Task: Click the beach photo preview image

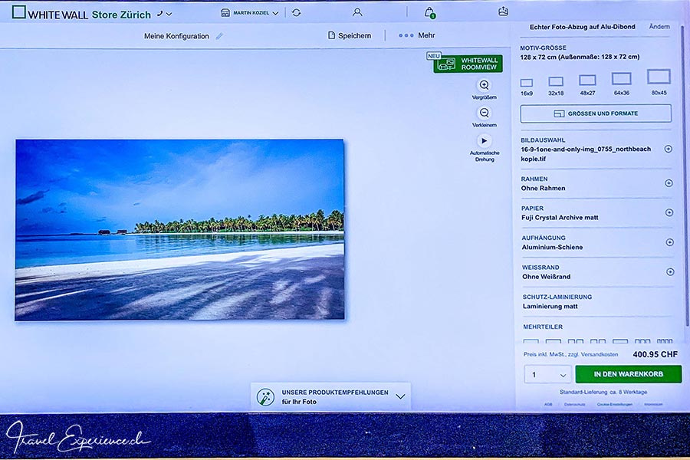Action: coord(179,229)
